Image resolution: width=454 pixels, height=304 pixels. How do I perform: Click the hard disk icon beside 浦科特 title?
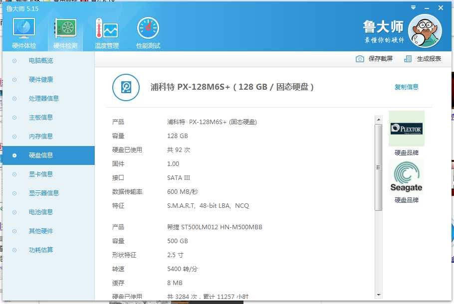(126, 87)
